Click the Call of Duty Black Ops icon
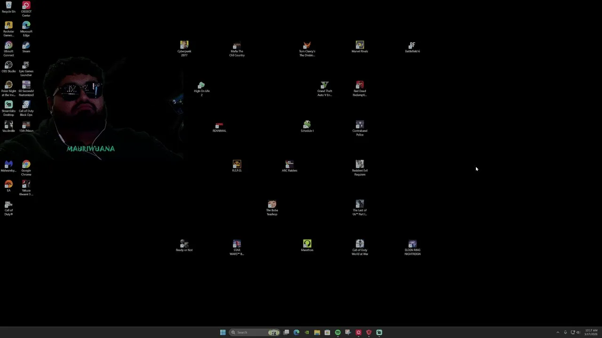The width and height of the screenshot is (602, 338). point(26,108)
